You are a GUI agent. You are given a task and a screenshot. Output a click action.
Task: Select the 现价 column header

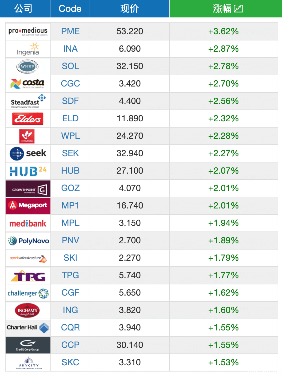tap(130, 9)
